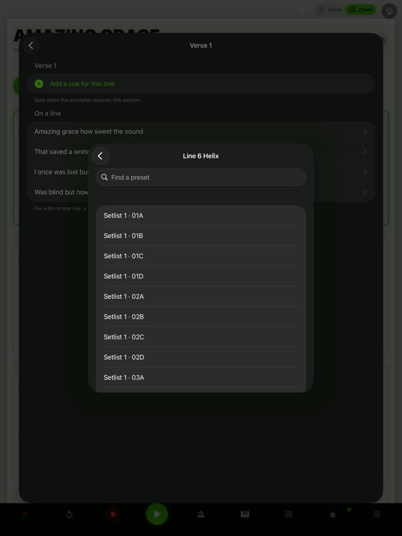The width and height of the screenshot is (402, 536).
Task: Open the metronome in bottom toolbar
Action: coord(201,514)
